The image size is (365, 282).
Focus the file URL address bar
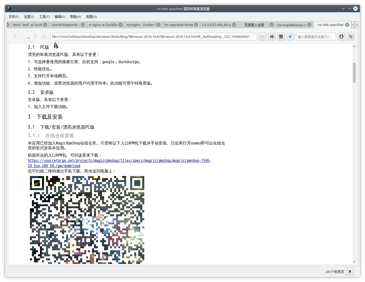(154, 37)
